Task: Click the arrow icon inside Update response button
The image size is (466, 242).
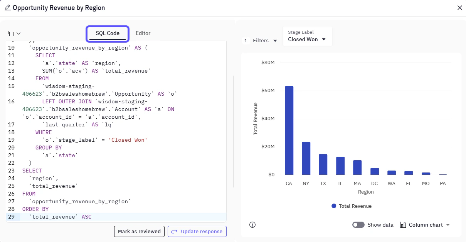Action: pyautogui.click(x=175, y=231)
